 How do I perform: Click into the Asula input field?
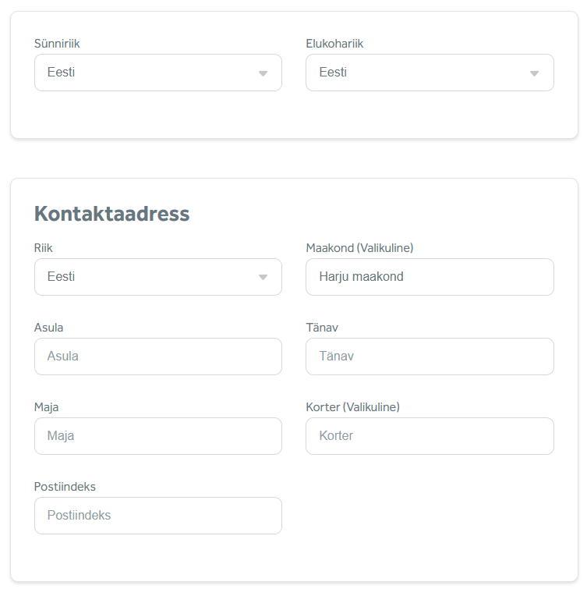pos(158,357)
